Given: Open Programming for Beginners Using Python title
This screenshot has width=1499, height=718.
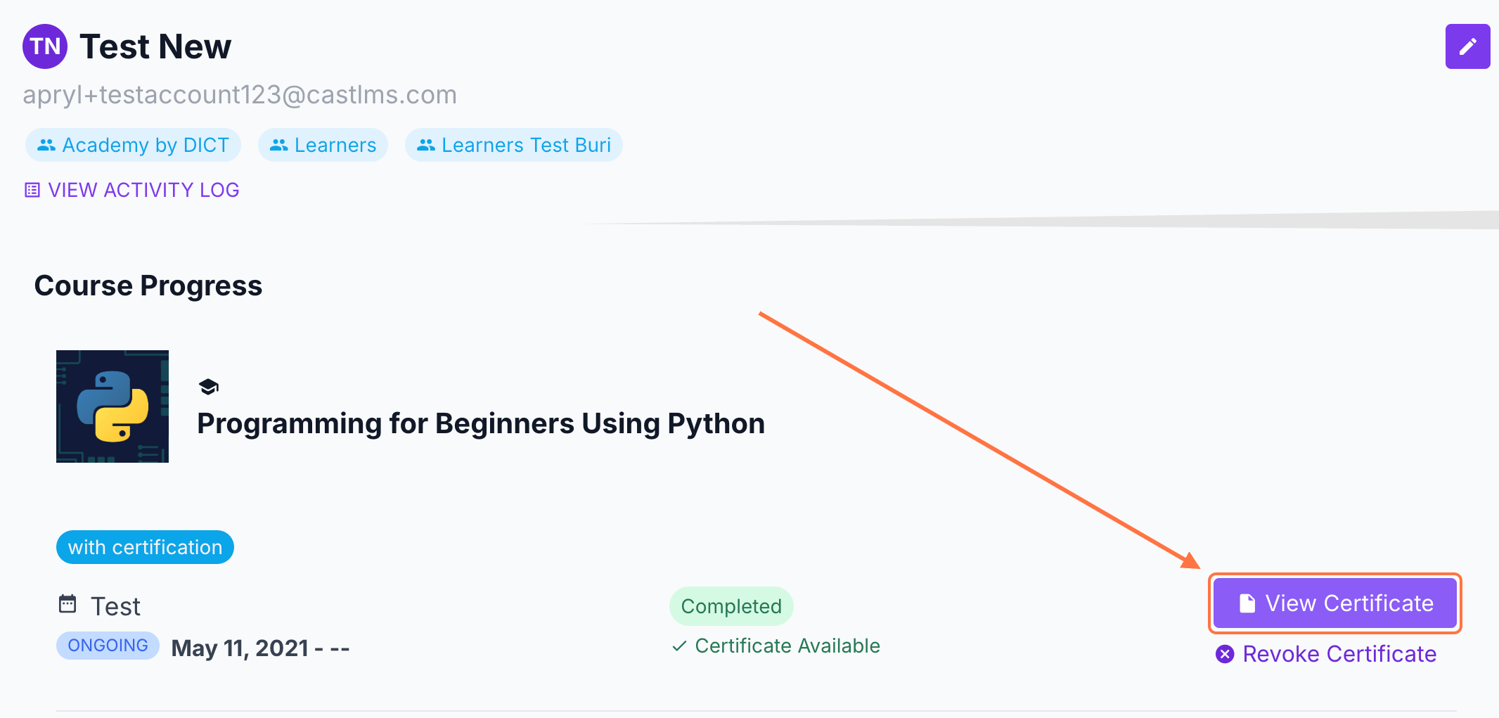Looking at the screenshot, I should (481, 423).
